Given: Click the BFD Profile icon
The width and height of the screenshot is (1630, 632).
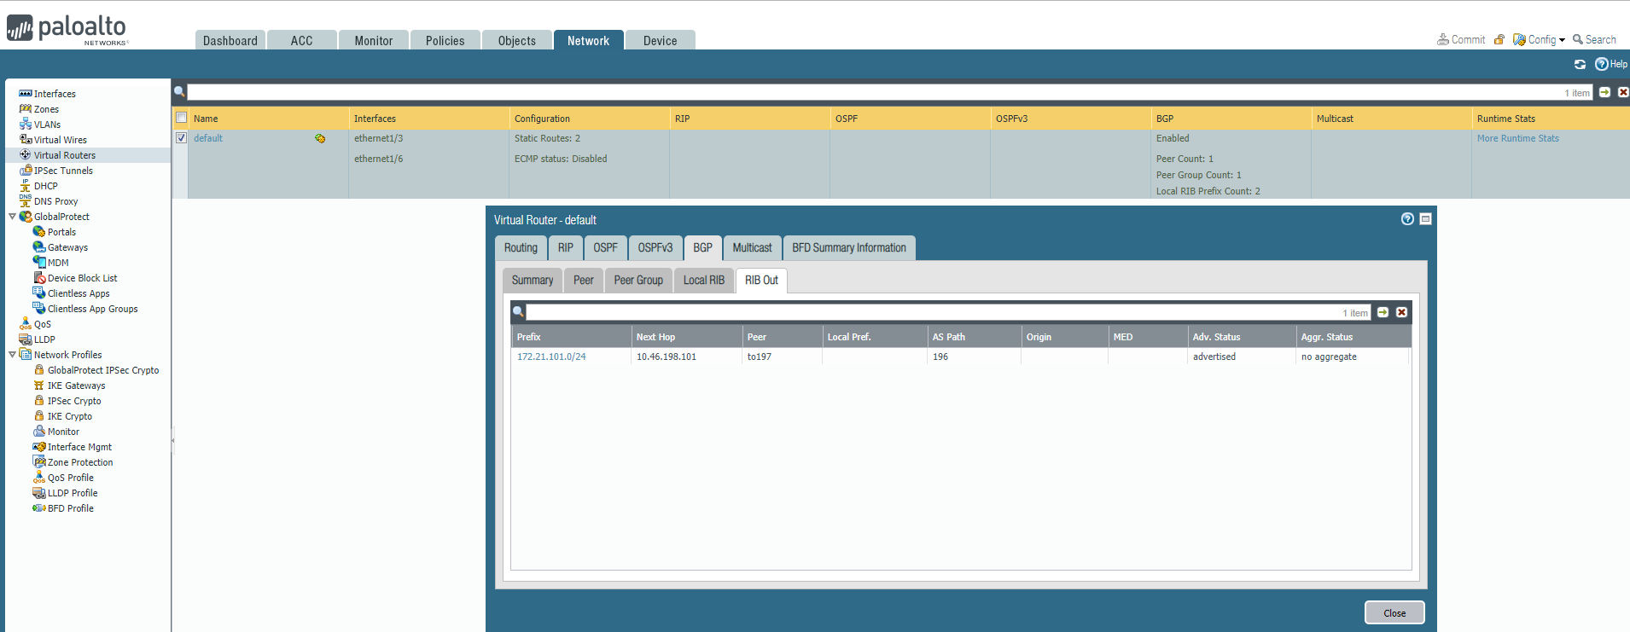Looking at the screenshot, I should pos(39,508).
